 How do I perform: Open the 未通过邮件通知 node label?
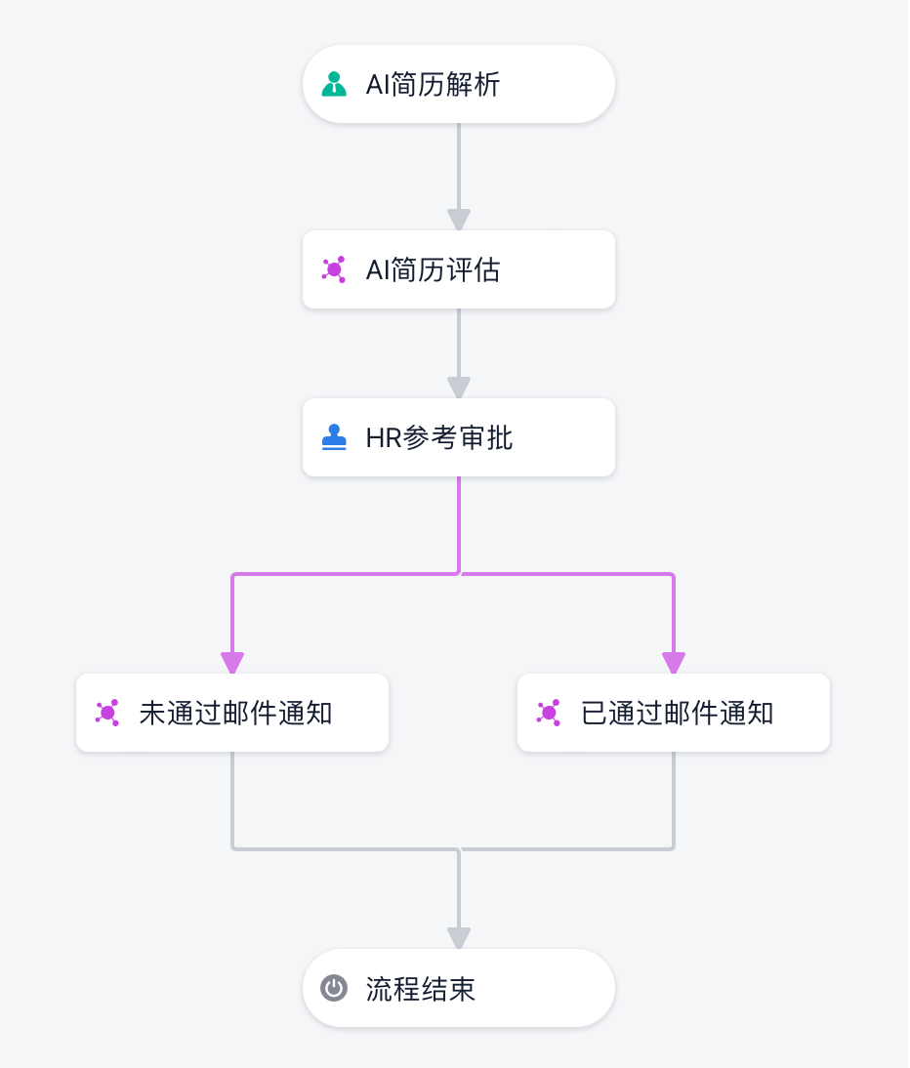[235, 713]
